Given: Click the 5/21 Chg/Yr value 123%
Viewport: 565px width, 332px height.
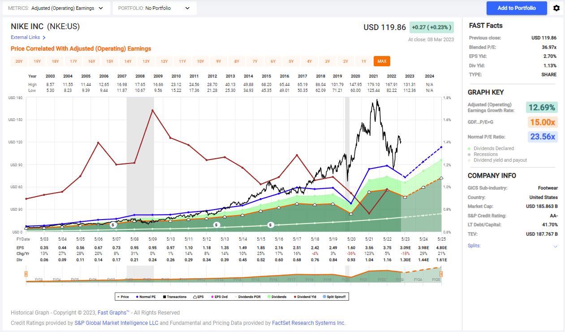Looking at the screenshot, I should pyautogui.click(x=369, y=253).
